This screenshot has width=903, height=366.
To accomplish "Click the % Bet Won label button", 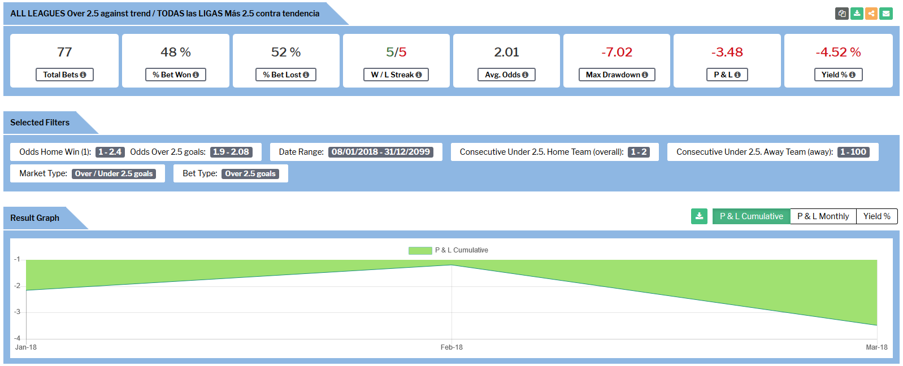I will click(176, 75).
